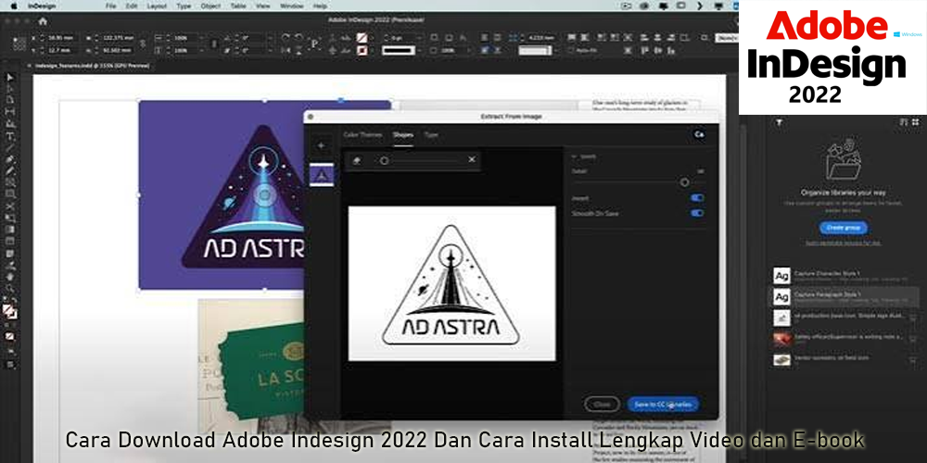Open the File menu
The width and height of the screenshot is (927, 463).
[110, 6]
